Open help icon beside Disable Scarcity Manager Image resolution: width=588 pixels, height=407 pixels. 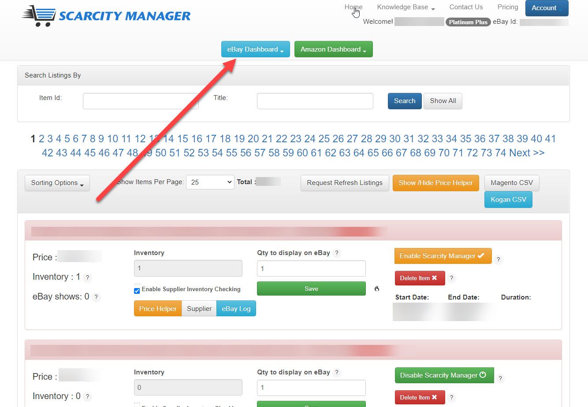tap(500, 378)
